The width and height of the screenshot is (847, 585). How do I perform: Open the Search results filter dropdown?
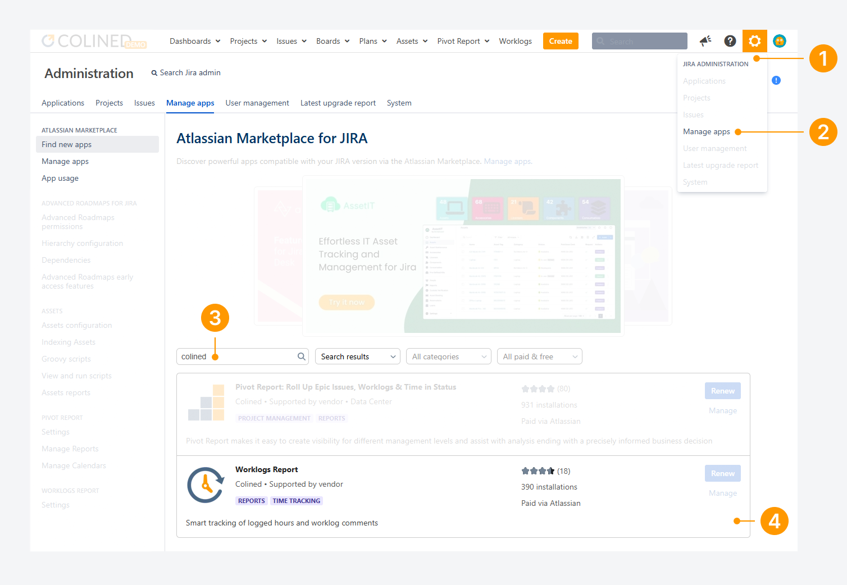click(x=358, y=357)
